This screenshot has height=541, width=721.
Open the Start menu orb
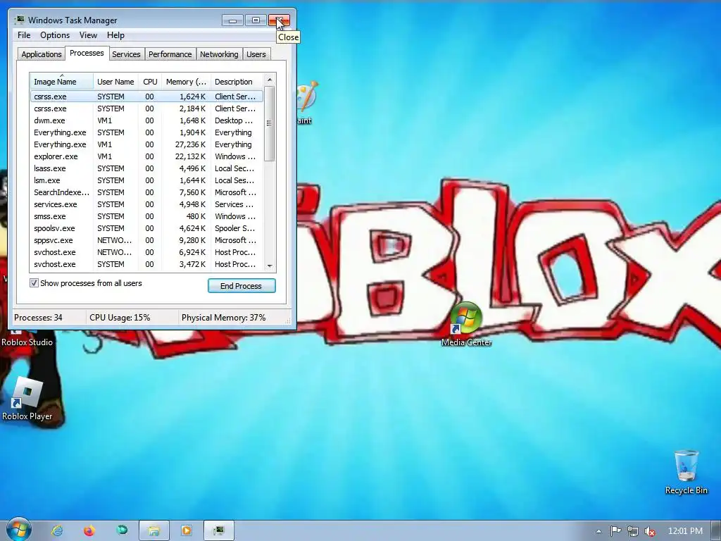coord(18,530)
